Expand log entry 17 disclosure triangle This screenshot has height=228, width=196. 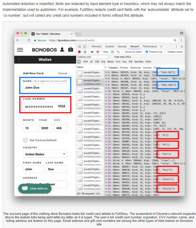[x=106, y=113]
